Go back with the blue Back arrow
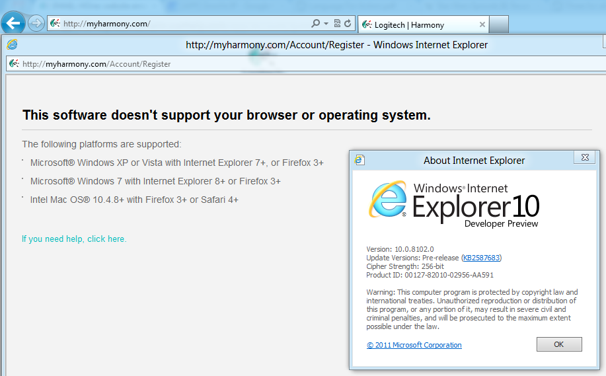 (13, 23)
